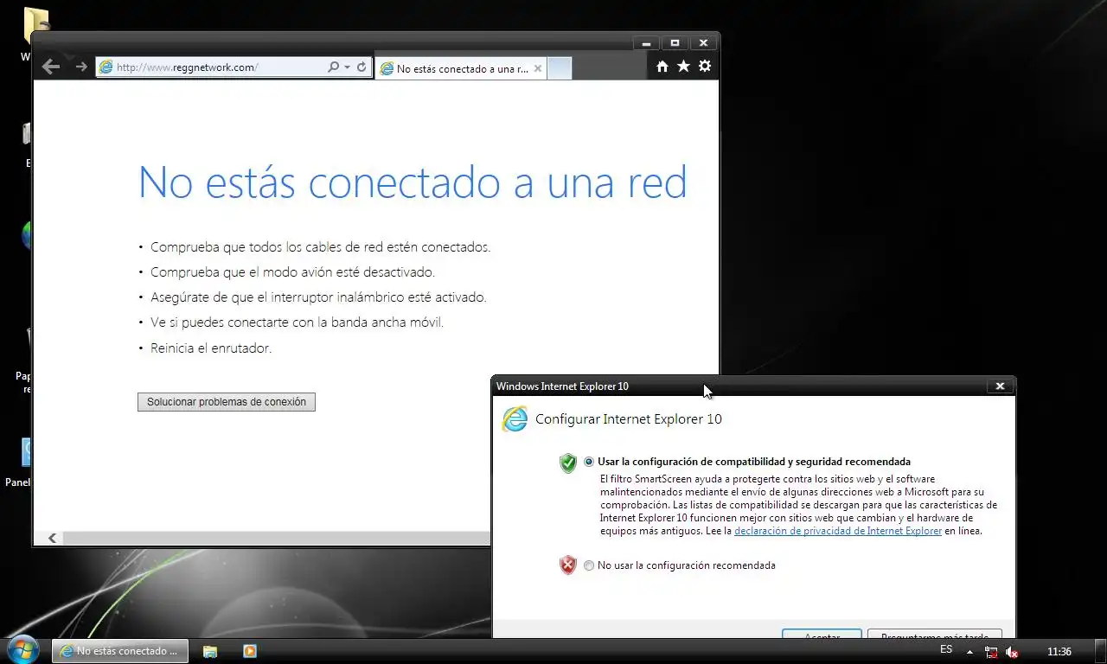1107x664 pixels.
Task: Click the forward navigation arrow
Action: point(81,67)
